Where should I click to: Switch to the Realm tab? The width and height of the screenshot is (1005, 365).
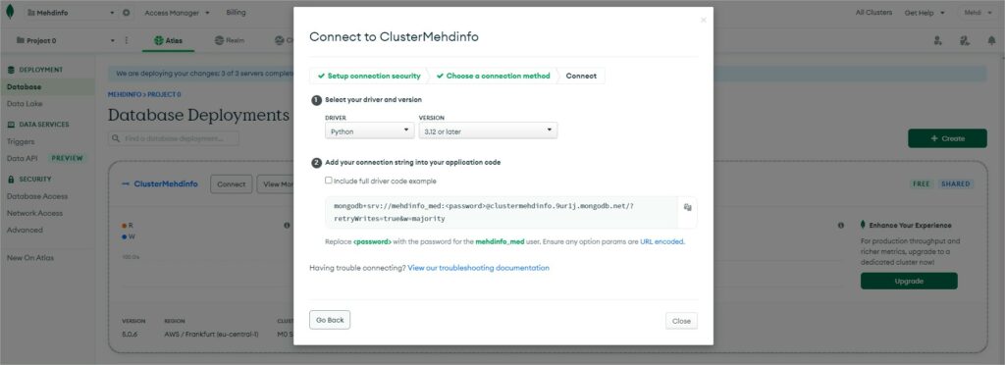230,40
